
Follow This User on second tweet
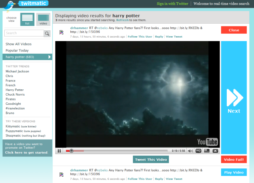click(x=140, y=179)
